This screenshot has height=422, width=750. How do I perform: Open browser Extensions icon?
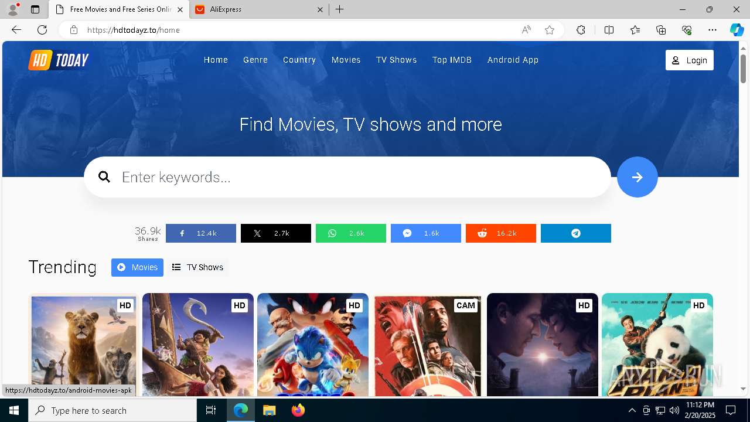(x=581, y=30)
